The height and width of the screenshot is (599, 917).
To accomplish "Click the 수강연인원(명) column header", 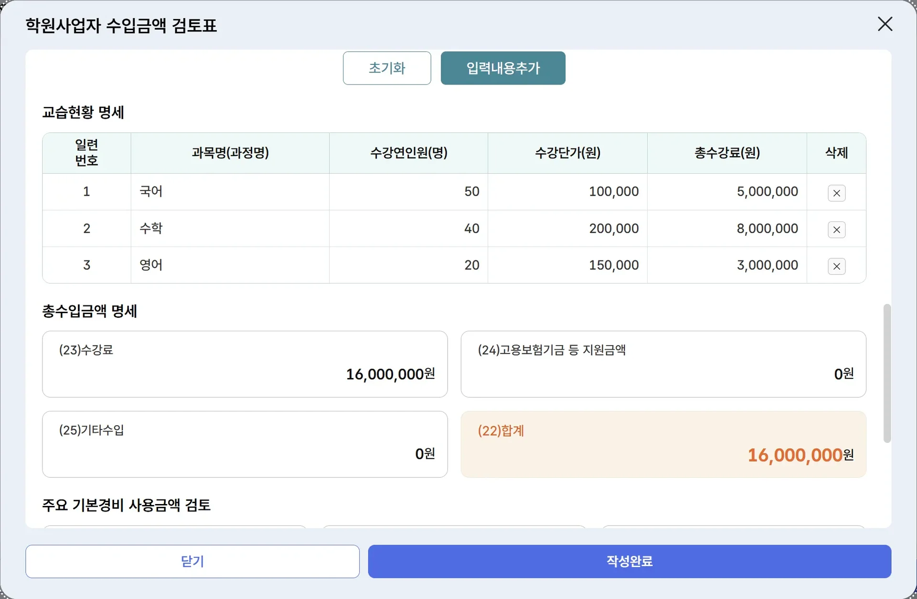I will [x=409, y=153].
